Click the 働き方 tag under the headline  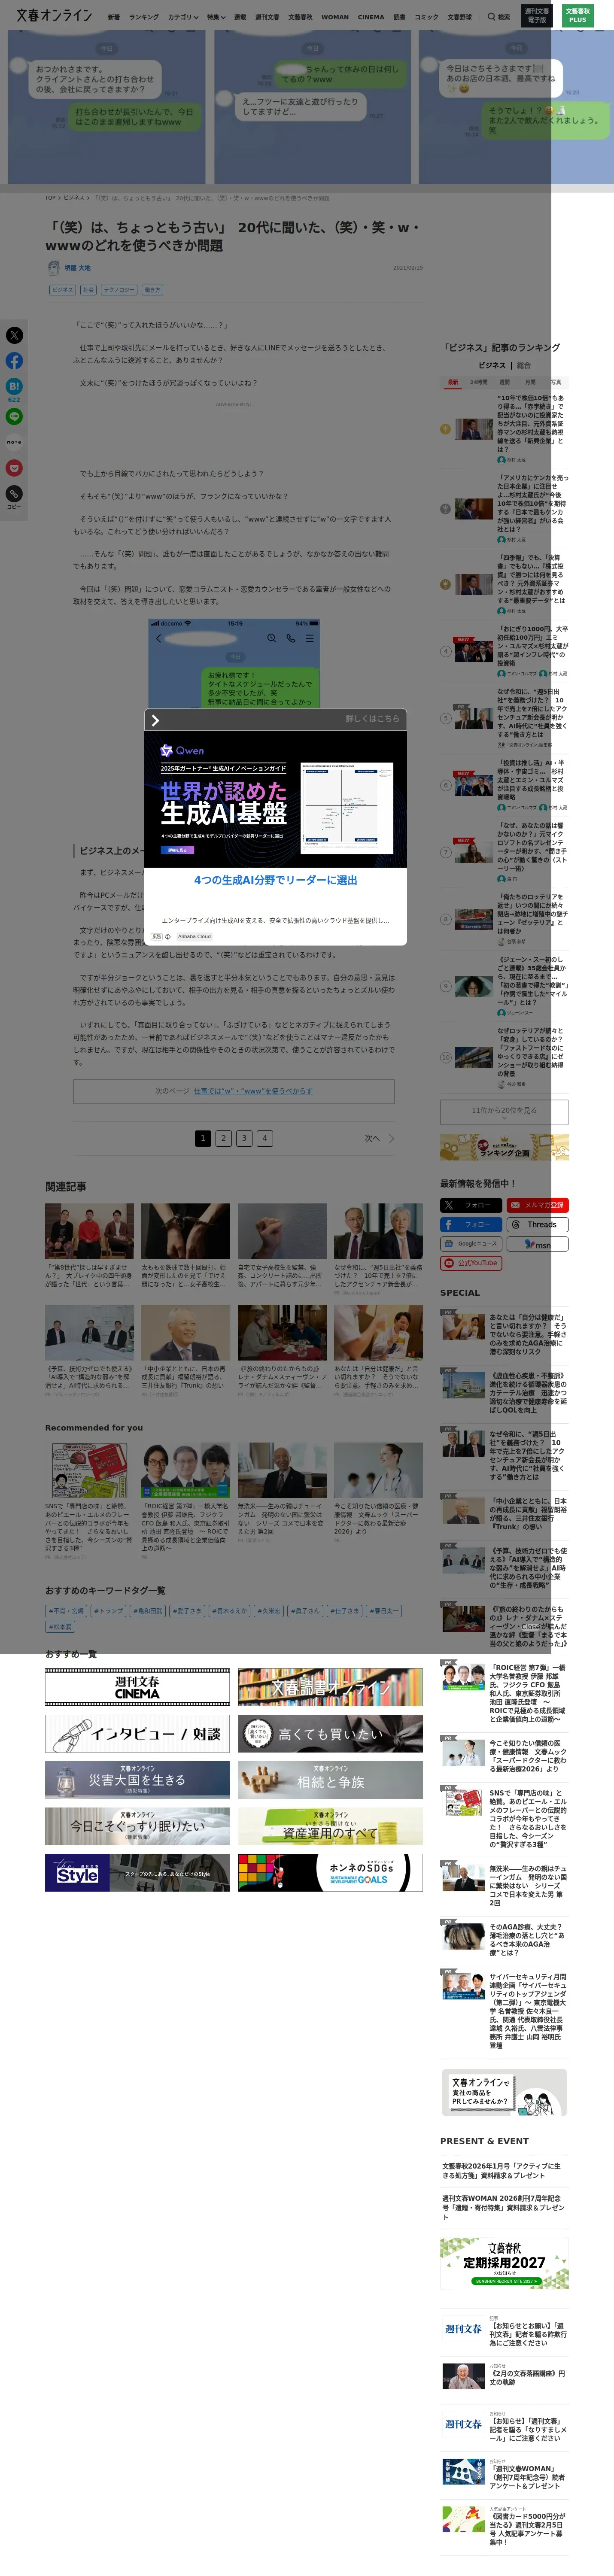click(x=152, y=290)
